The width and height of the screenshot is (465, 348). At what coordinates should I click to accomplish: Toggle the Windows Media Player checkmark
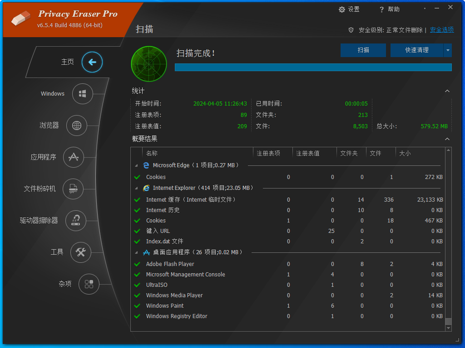(137, 295)
